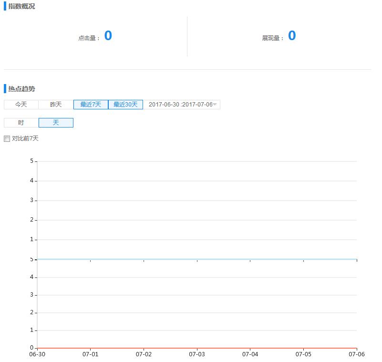Click the 07-04 x-axis label
Screen dimensions: 382x362
[x=250, y=354]
